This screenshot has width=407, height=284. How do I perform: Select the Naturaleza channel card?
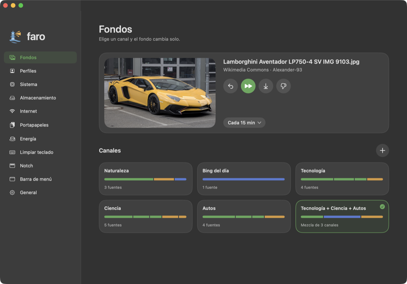(x=146, y=179)
